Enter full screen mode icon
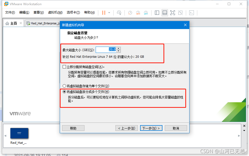The image size is (249, 156). (x=173, y=13)
